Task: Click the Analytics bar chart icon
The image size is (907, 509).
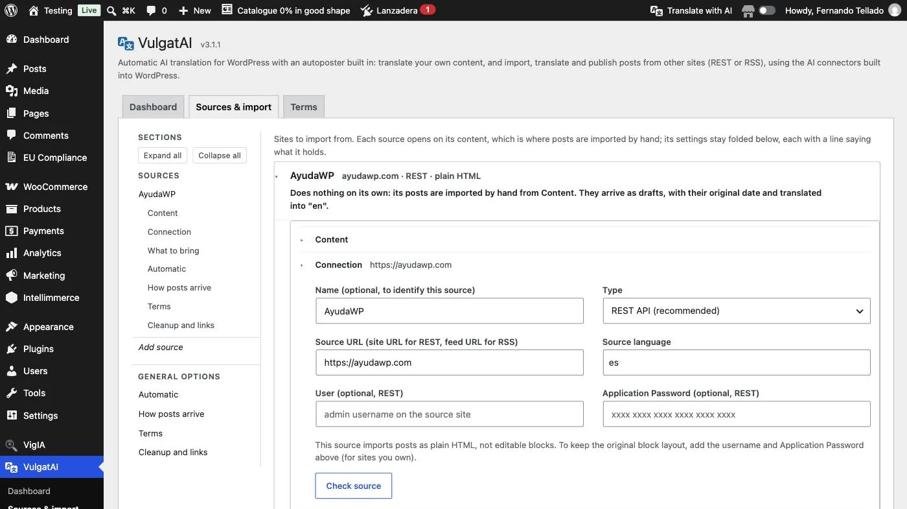Action: [12, 253]
